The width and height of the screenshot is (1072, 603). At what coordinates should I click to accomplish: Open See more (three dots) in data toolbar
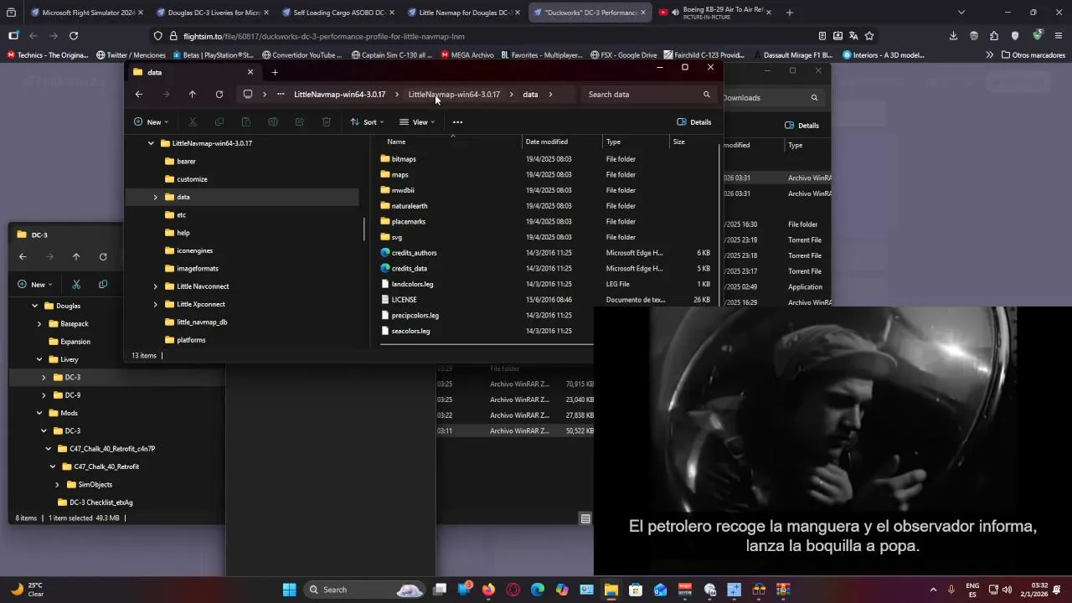[x=457, y=122]
